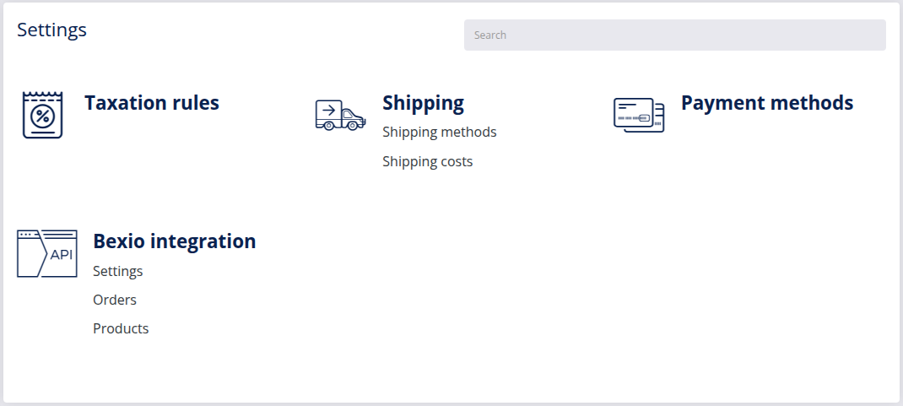903x406 pixels.
Task: Click the Shipping delivery truck icon
Action: [340, 115]
